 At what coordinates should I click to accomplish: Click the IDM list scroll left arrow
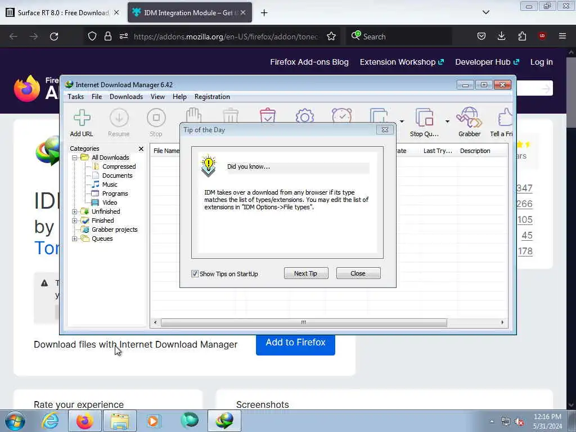click(155, 322)
